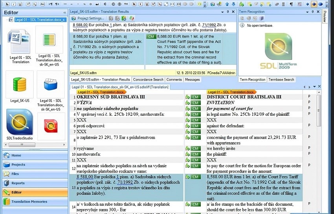Click the source segment 'proti odporcovi:'
Screen dimensions: 334x214
click(91, 126)
